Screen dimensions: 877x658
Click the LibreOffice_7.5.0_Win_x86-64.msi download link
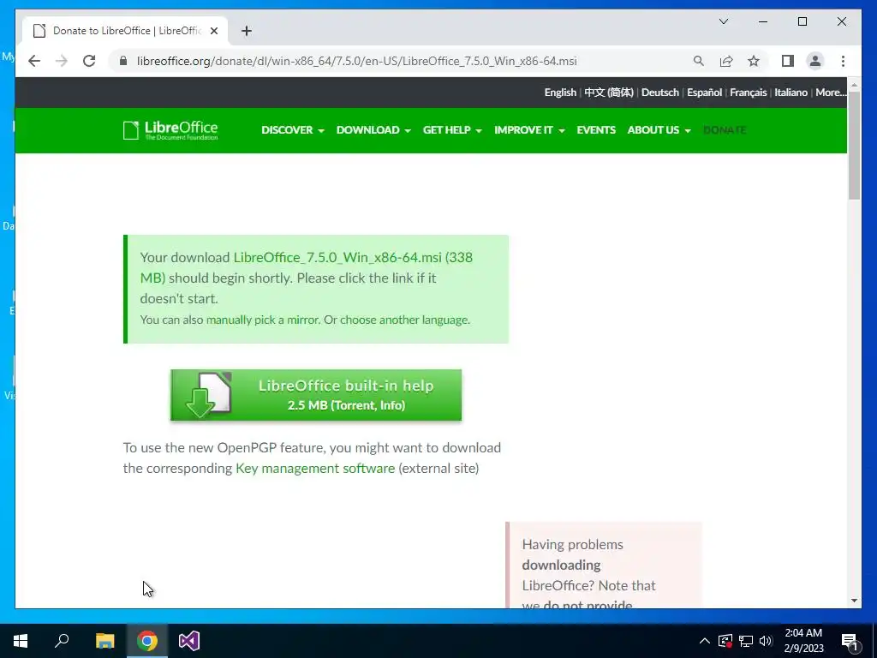[x=337, y=257]
